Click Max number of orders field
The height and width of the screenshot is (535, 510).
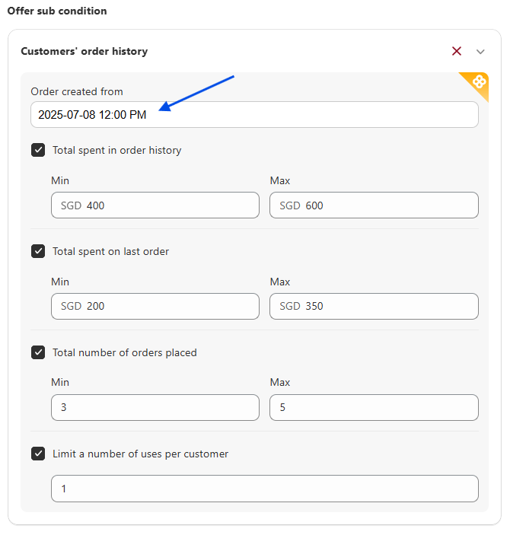click(374, 407)
